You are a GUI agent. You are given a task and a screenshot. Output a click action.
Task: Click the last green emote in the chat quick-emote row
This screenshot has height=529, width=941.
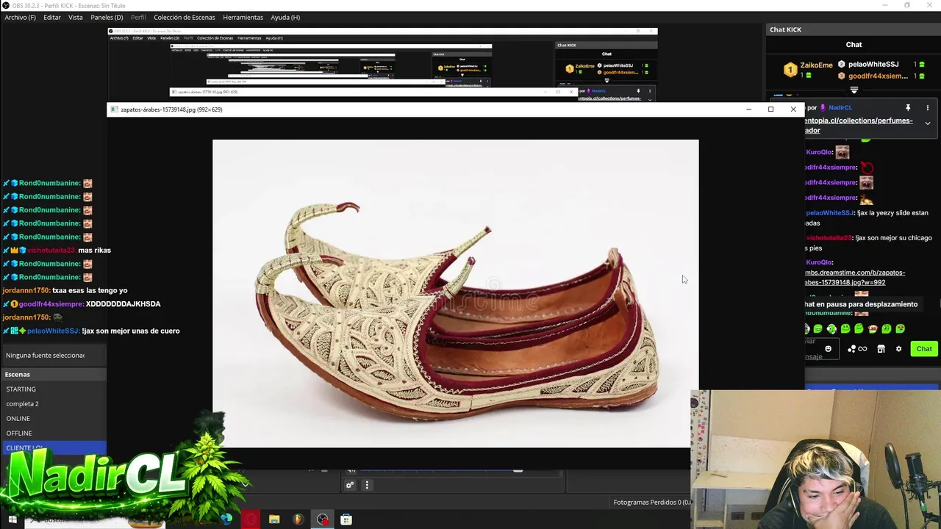point(900,328)
